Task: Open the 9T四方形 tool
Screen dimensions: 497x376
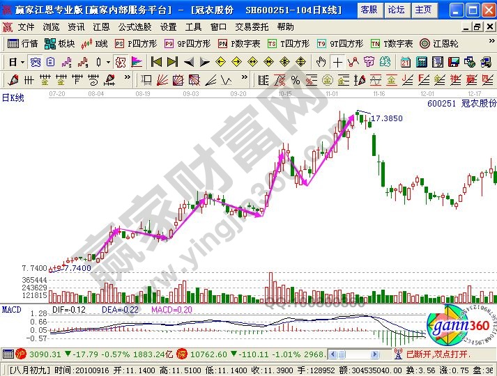Action: [339, 44]
